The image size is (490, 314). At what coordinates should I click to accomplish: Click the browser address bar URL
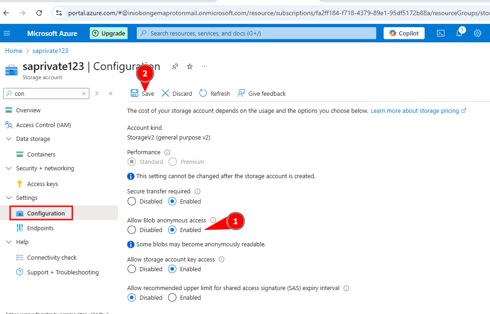pos(278,13)
